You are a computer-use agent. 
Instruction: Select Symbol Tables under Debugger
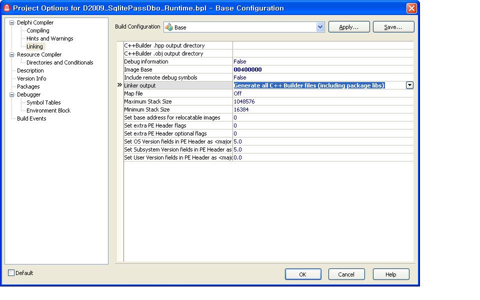43,102
